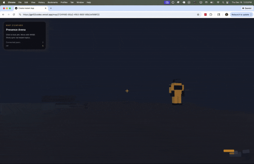This screenshot has height=164, width=254.
Task: Open the Window menu
Action: click(x=80, y=2)
